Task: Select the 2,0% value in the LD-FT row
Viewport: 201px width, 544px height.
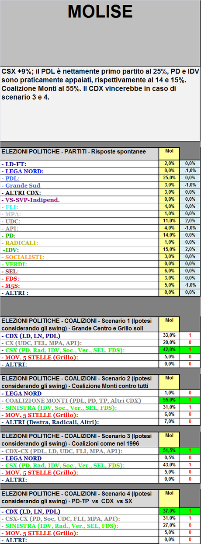Action: 169,164
